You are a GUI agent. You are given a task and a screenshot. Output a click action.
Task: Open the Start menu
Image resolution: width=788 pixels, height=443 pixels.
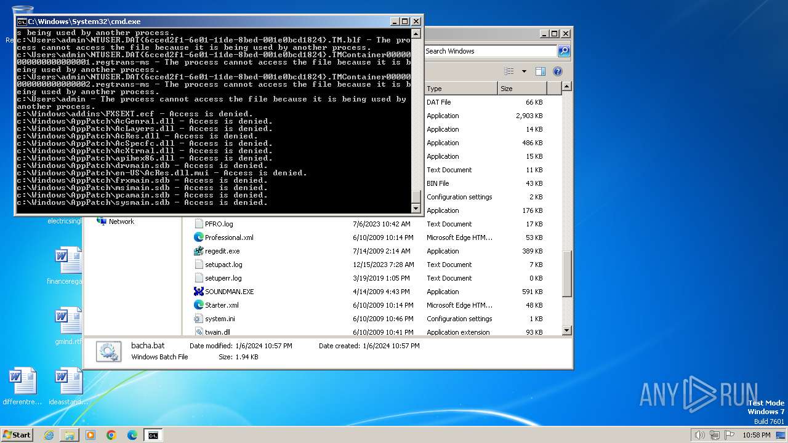pyautogui.click(x=17, y=435)
